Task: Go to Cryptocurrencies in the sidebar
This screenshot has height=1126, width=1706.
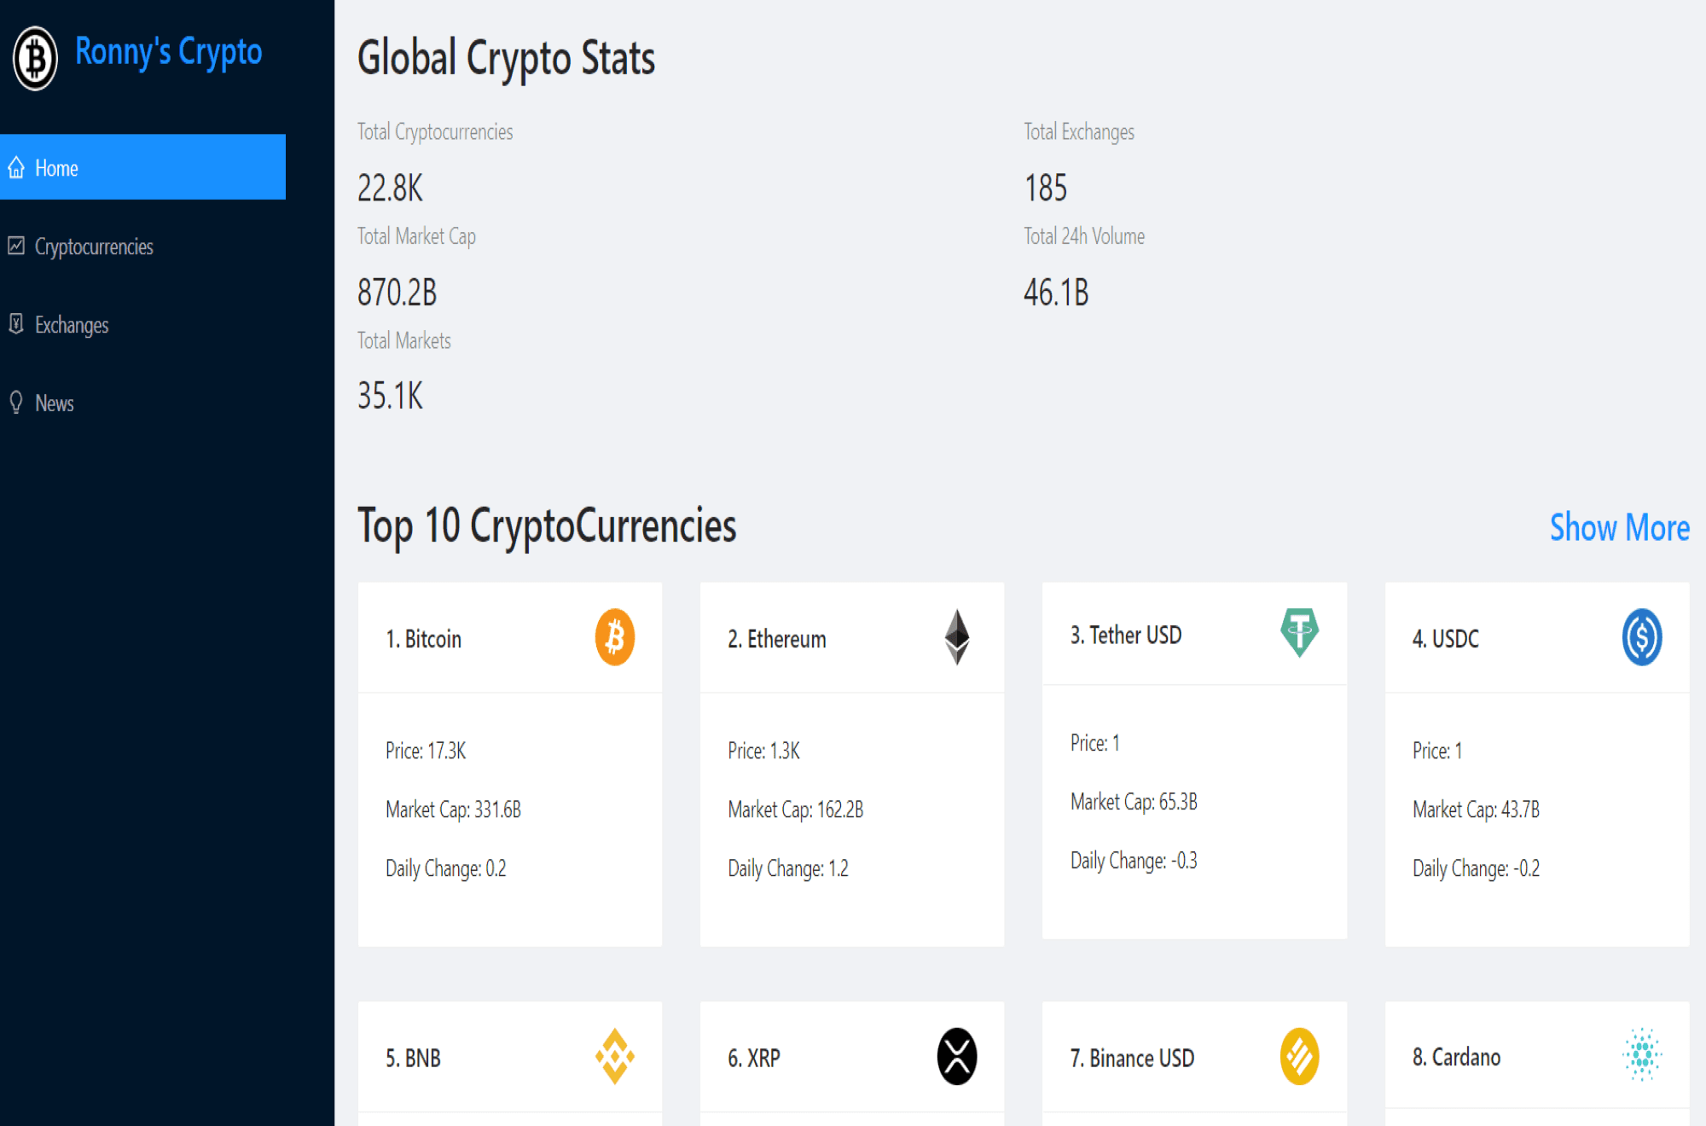Action: click(x=94, y=247)
